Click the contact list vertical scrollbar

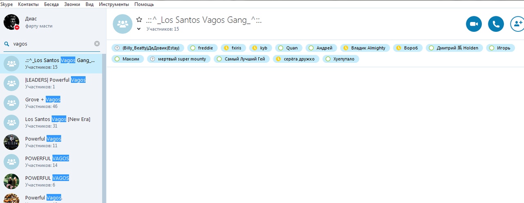click(x=104, y=122)
